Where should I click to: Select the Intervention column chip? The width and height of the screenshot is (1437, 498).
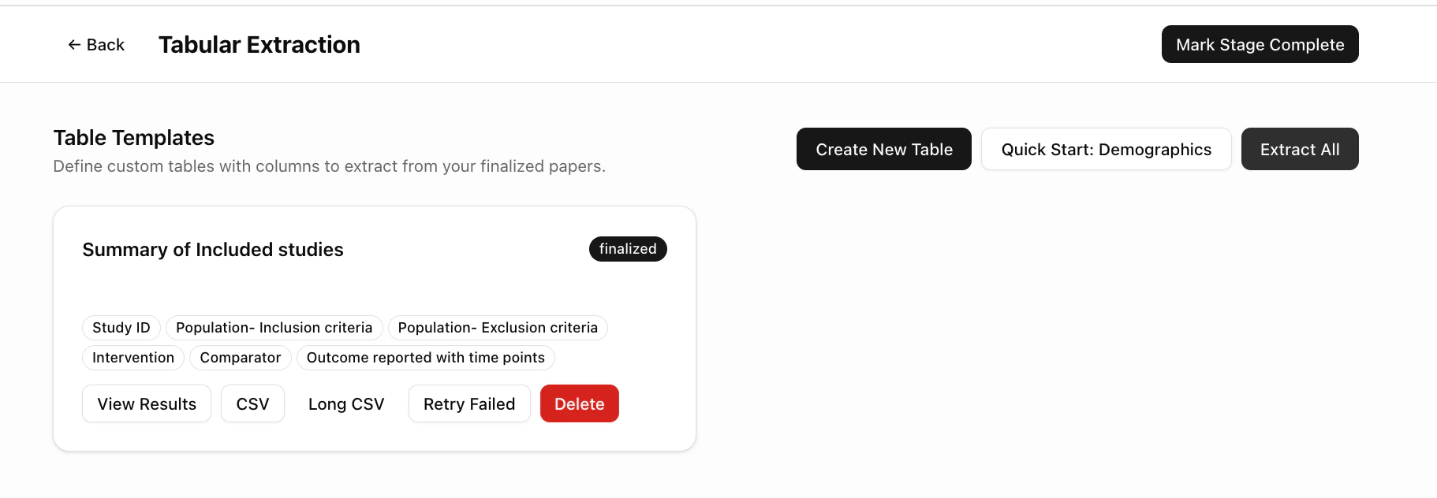coord(133,357)
